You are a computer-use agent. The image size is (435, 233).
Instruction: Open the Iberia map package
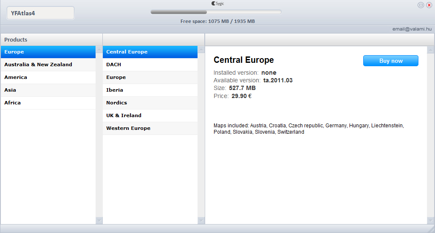(150, 90)
